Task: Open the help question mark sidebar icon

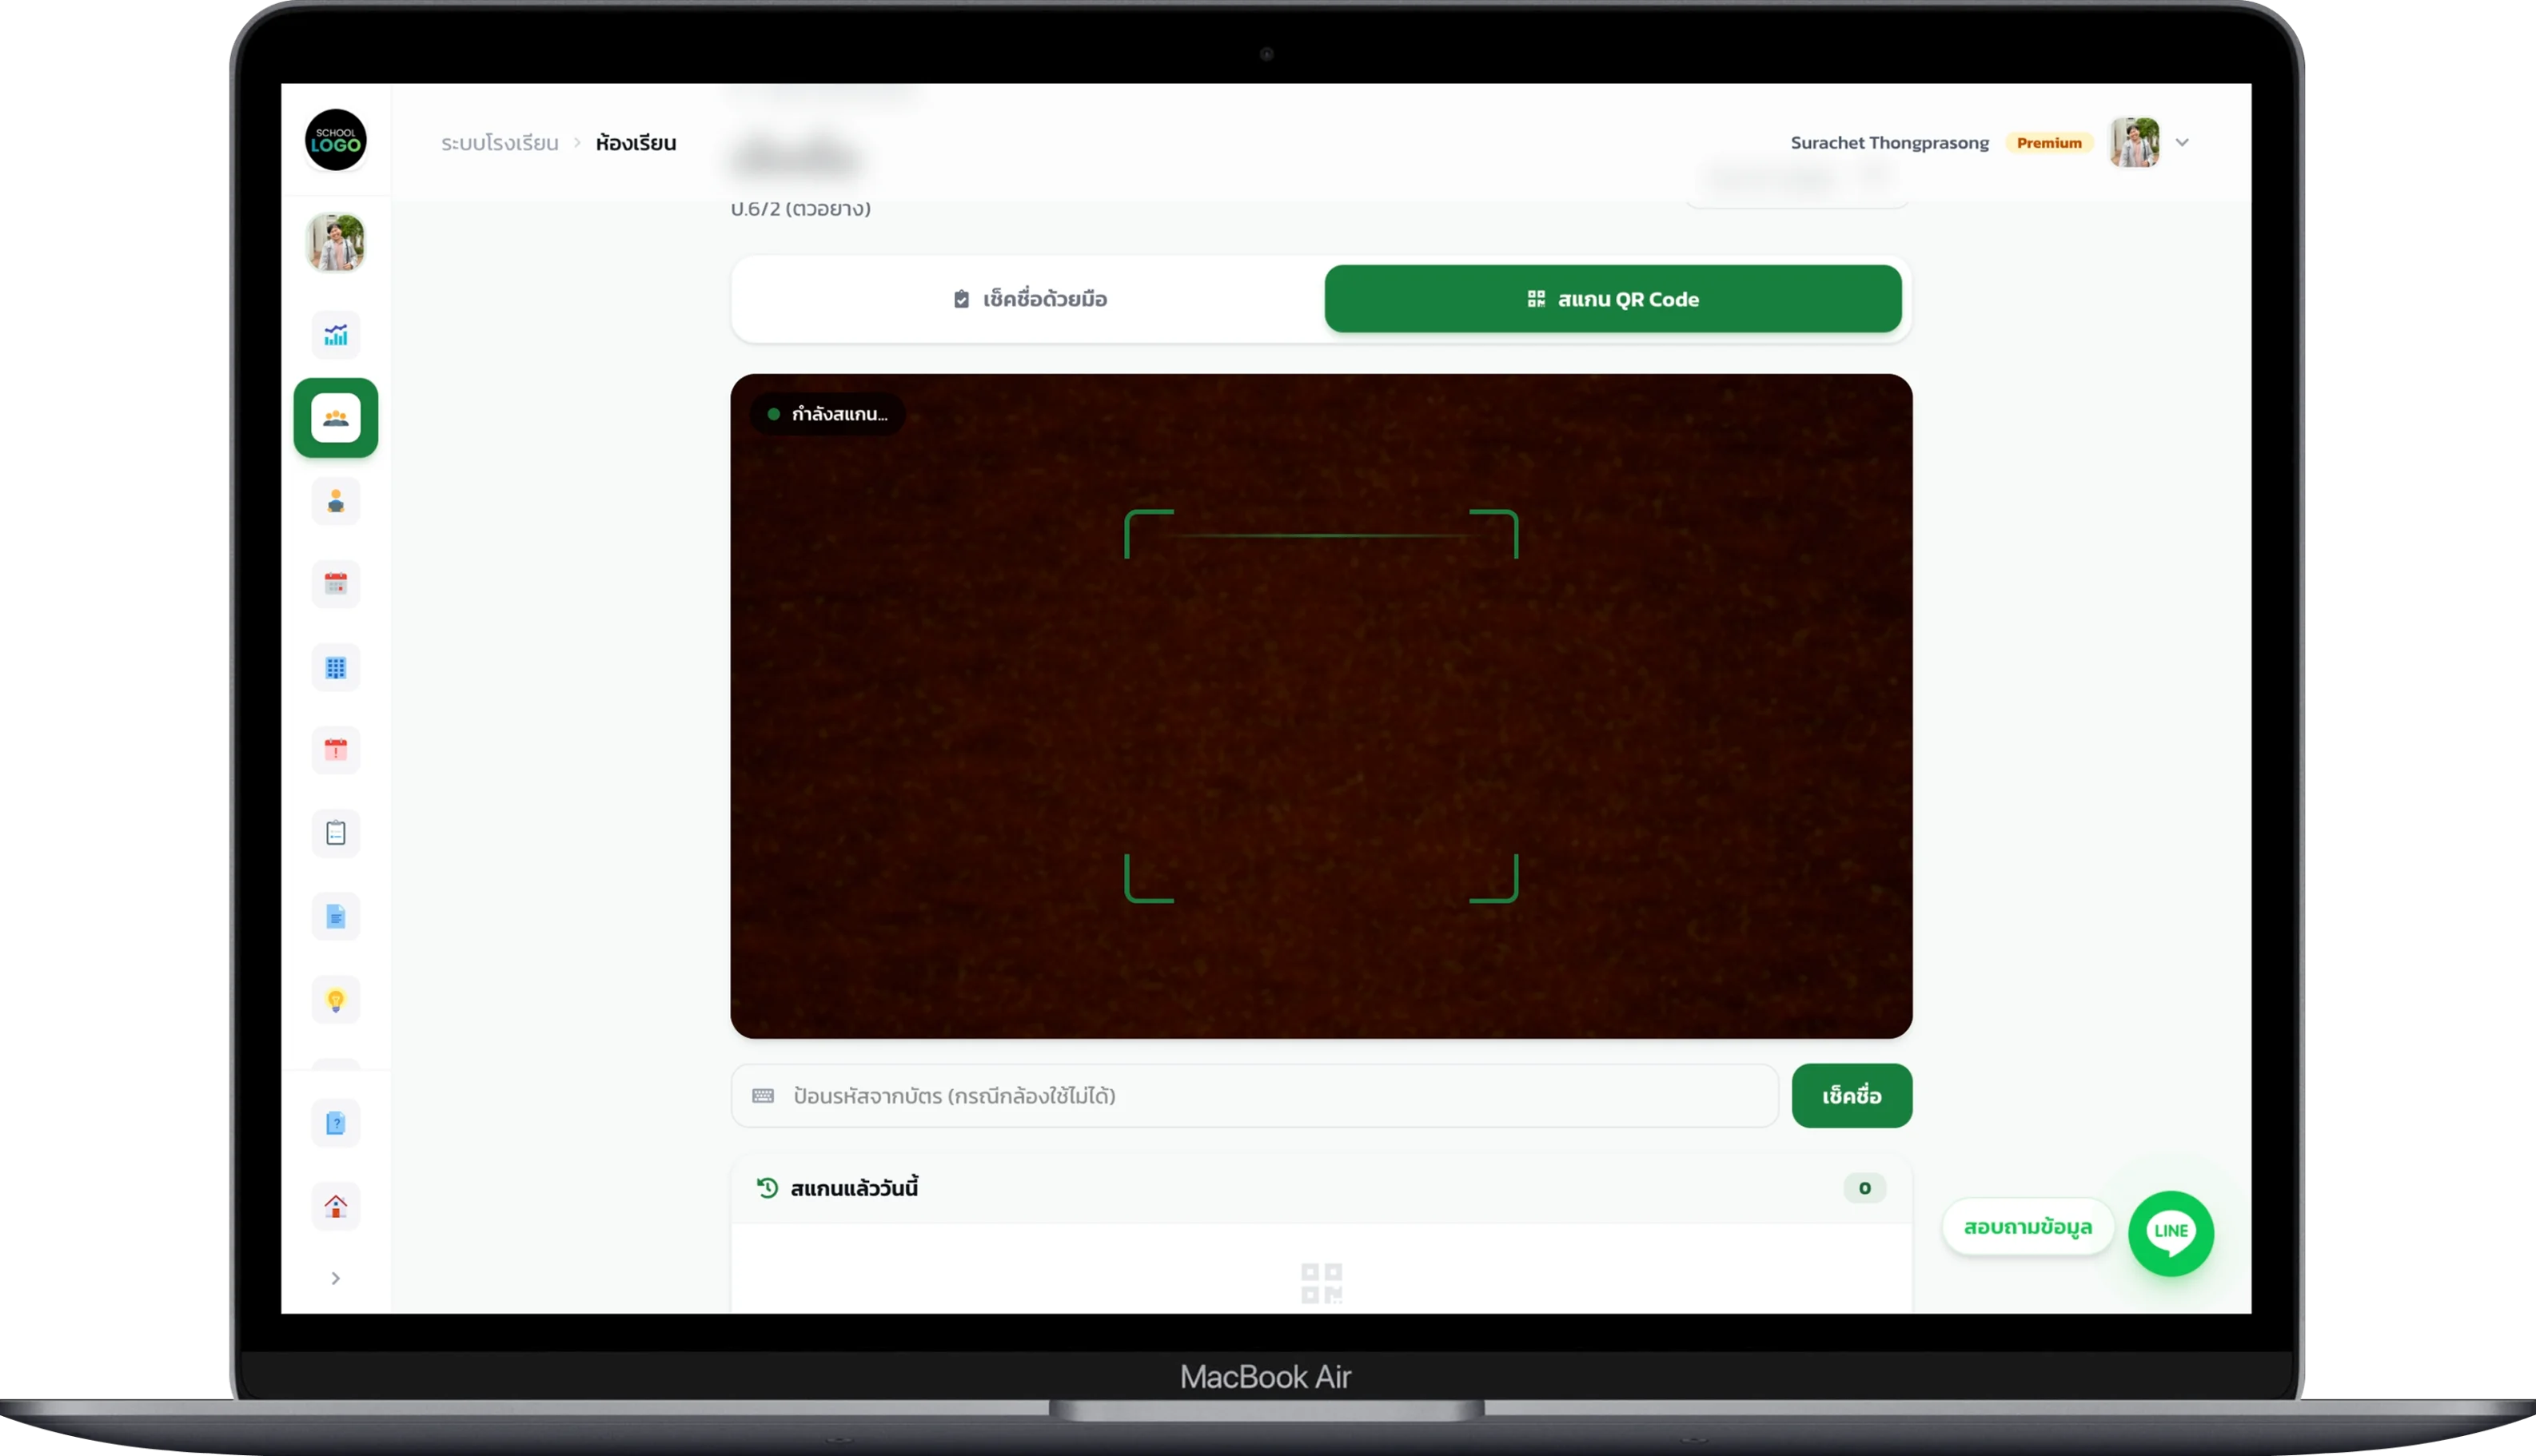Action: 335,1123
